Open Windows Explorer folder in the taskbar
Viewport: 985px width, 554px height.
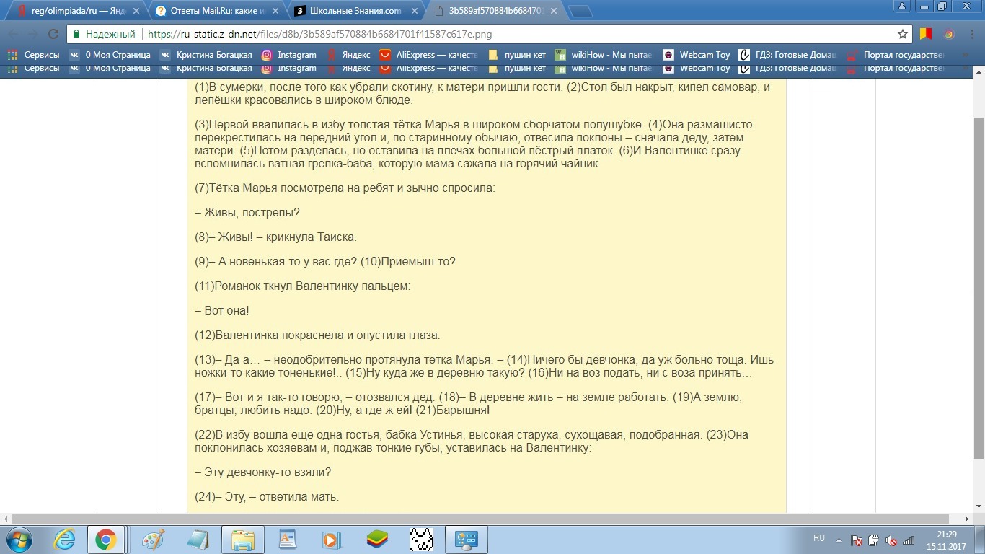click(242, 540)
